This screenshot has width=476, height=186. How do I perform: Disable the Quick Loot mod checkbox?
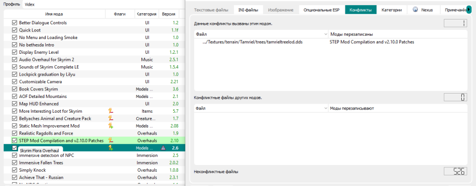pos(14,30)
